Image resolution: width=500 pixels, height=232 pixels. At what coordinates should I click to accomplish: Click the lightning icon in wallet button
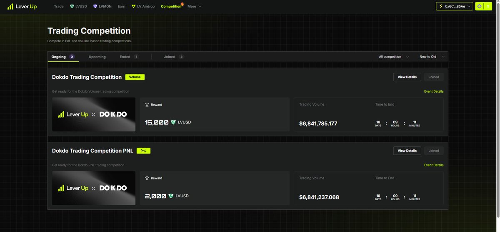point(442,6)
